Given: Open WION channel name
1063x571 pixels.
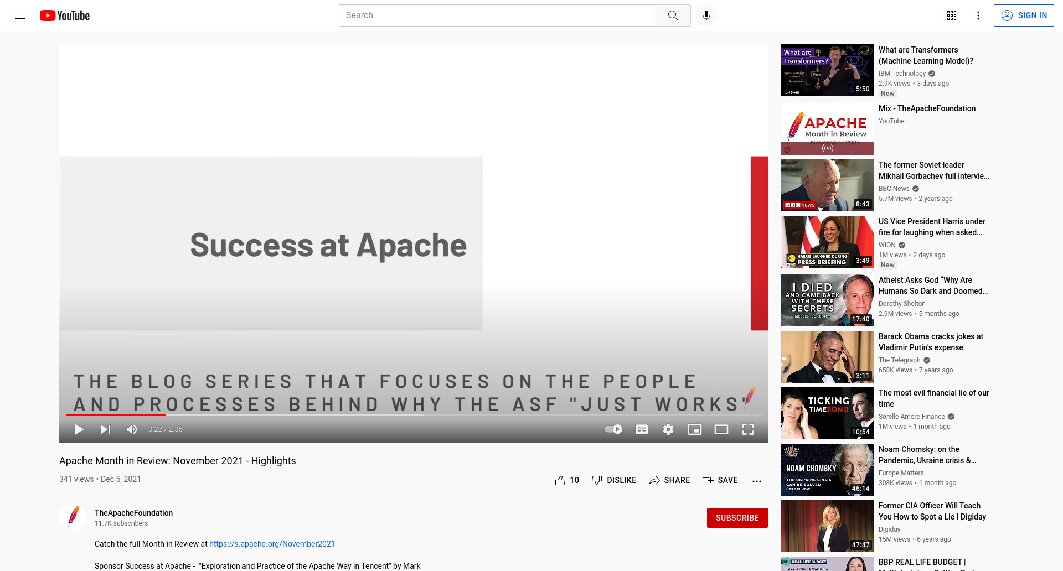Looking at the screenshot, I should pyautogui.click(x=887, y=245).
